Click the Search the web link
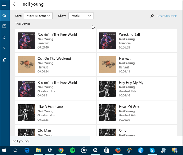The width and height of the screenshot is (183, 155). point(167,16)
